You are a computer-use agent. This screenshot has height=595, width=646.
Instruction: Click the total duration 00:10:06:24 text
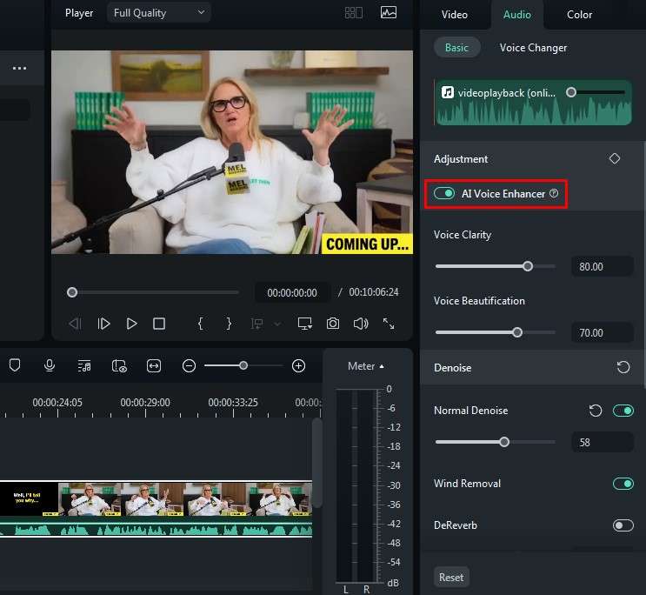point(374,292)
